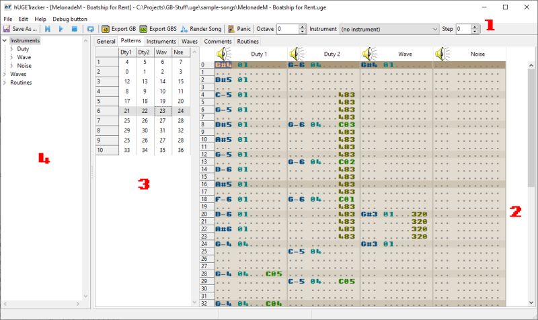Stop playback with the square icon
The height and width of the screenshot is (320, 538).
75,29
